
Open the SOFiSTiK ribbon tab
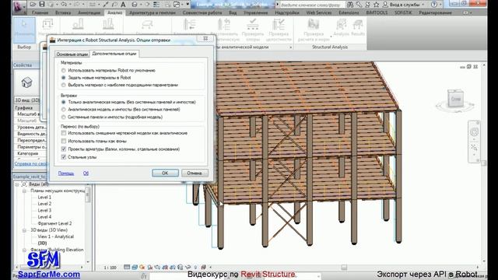click(x=403, y=12)
